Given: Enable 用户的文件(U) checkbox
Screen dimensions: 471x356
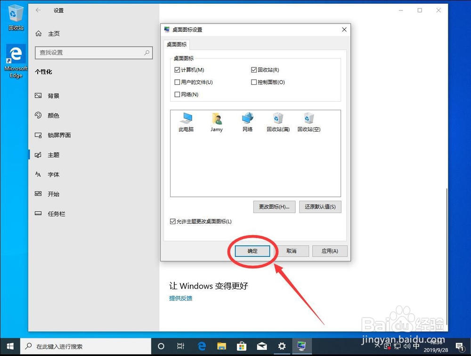Looking at the screenshot, I should 177,82.
